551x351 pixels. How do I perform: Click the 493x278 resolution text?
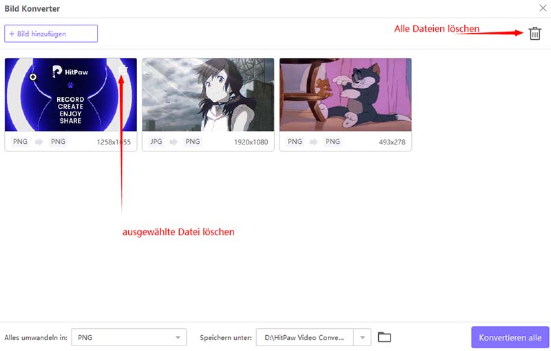coord(392,142)
